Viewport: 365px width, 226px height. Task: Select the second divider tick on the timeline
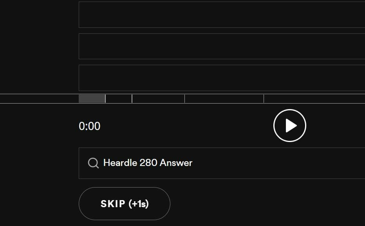[x=132, y=98]
